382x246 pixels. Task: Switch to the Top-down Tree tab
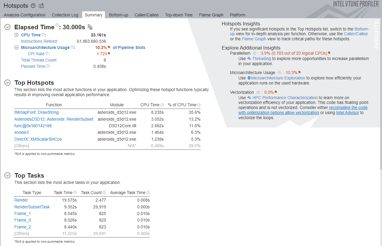coord(179,15)
